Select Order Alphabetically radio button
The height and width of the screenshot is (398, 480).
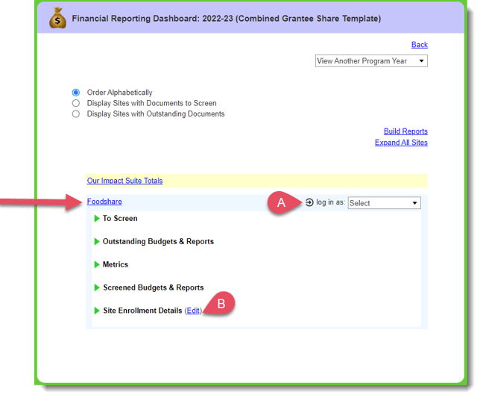76,93
